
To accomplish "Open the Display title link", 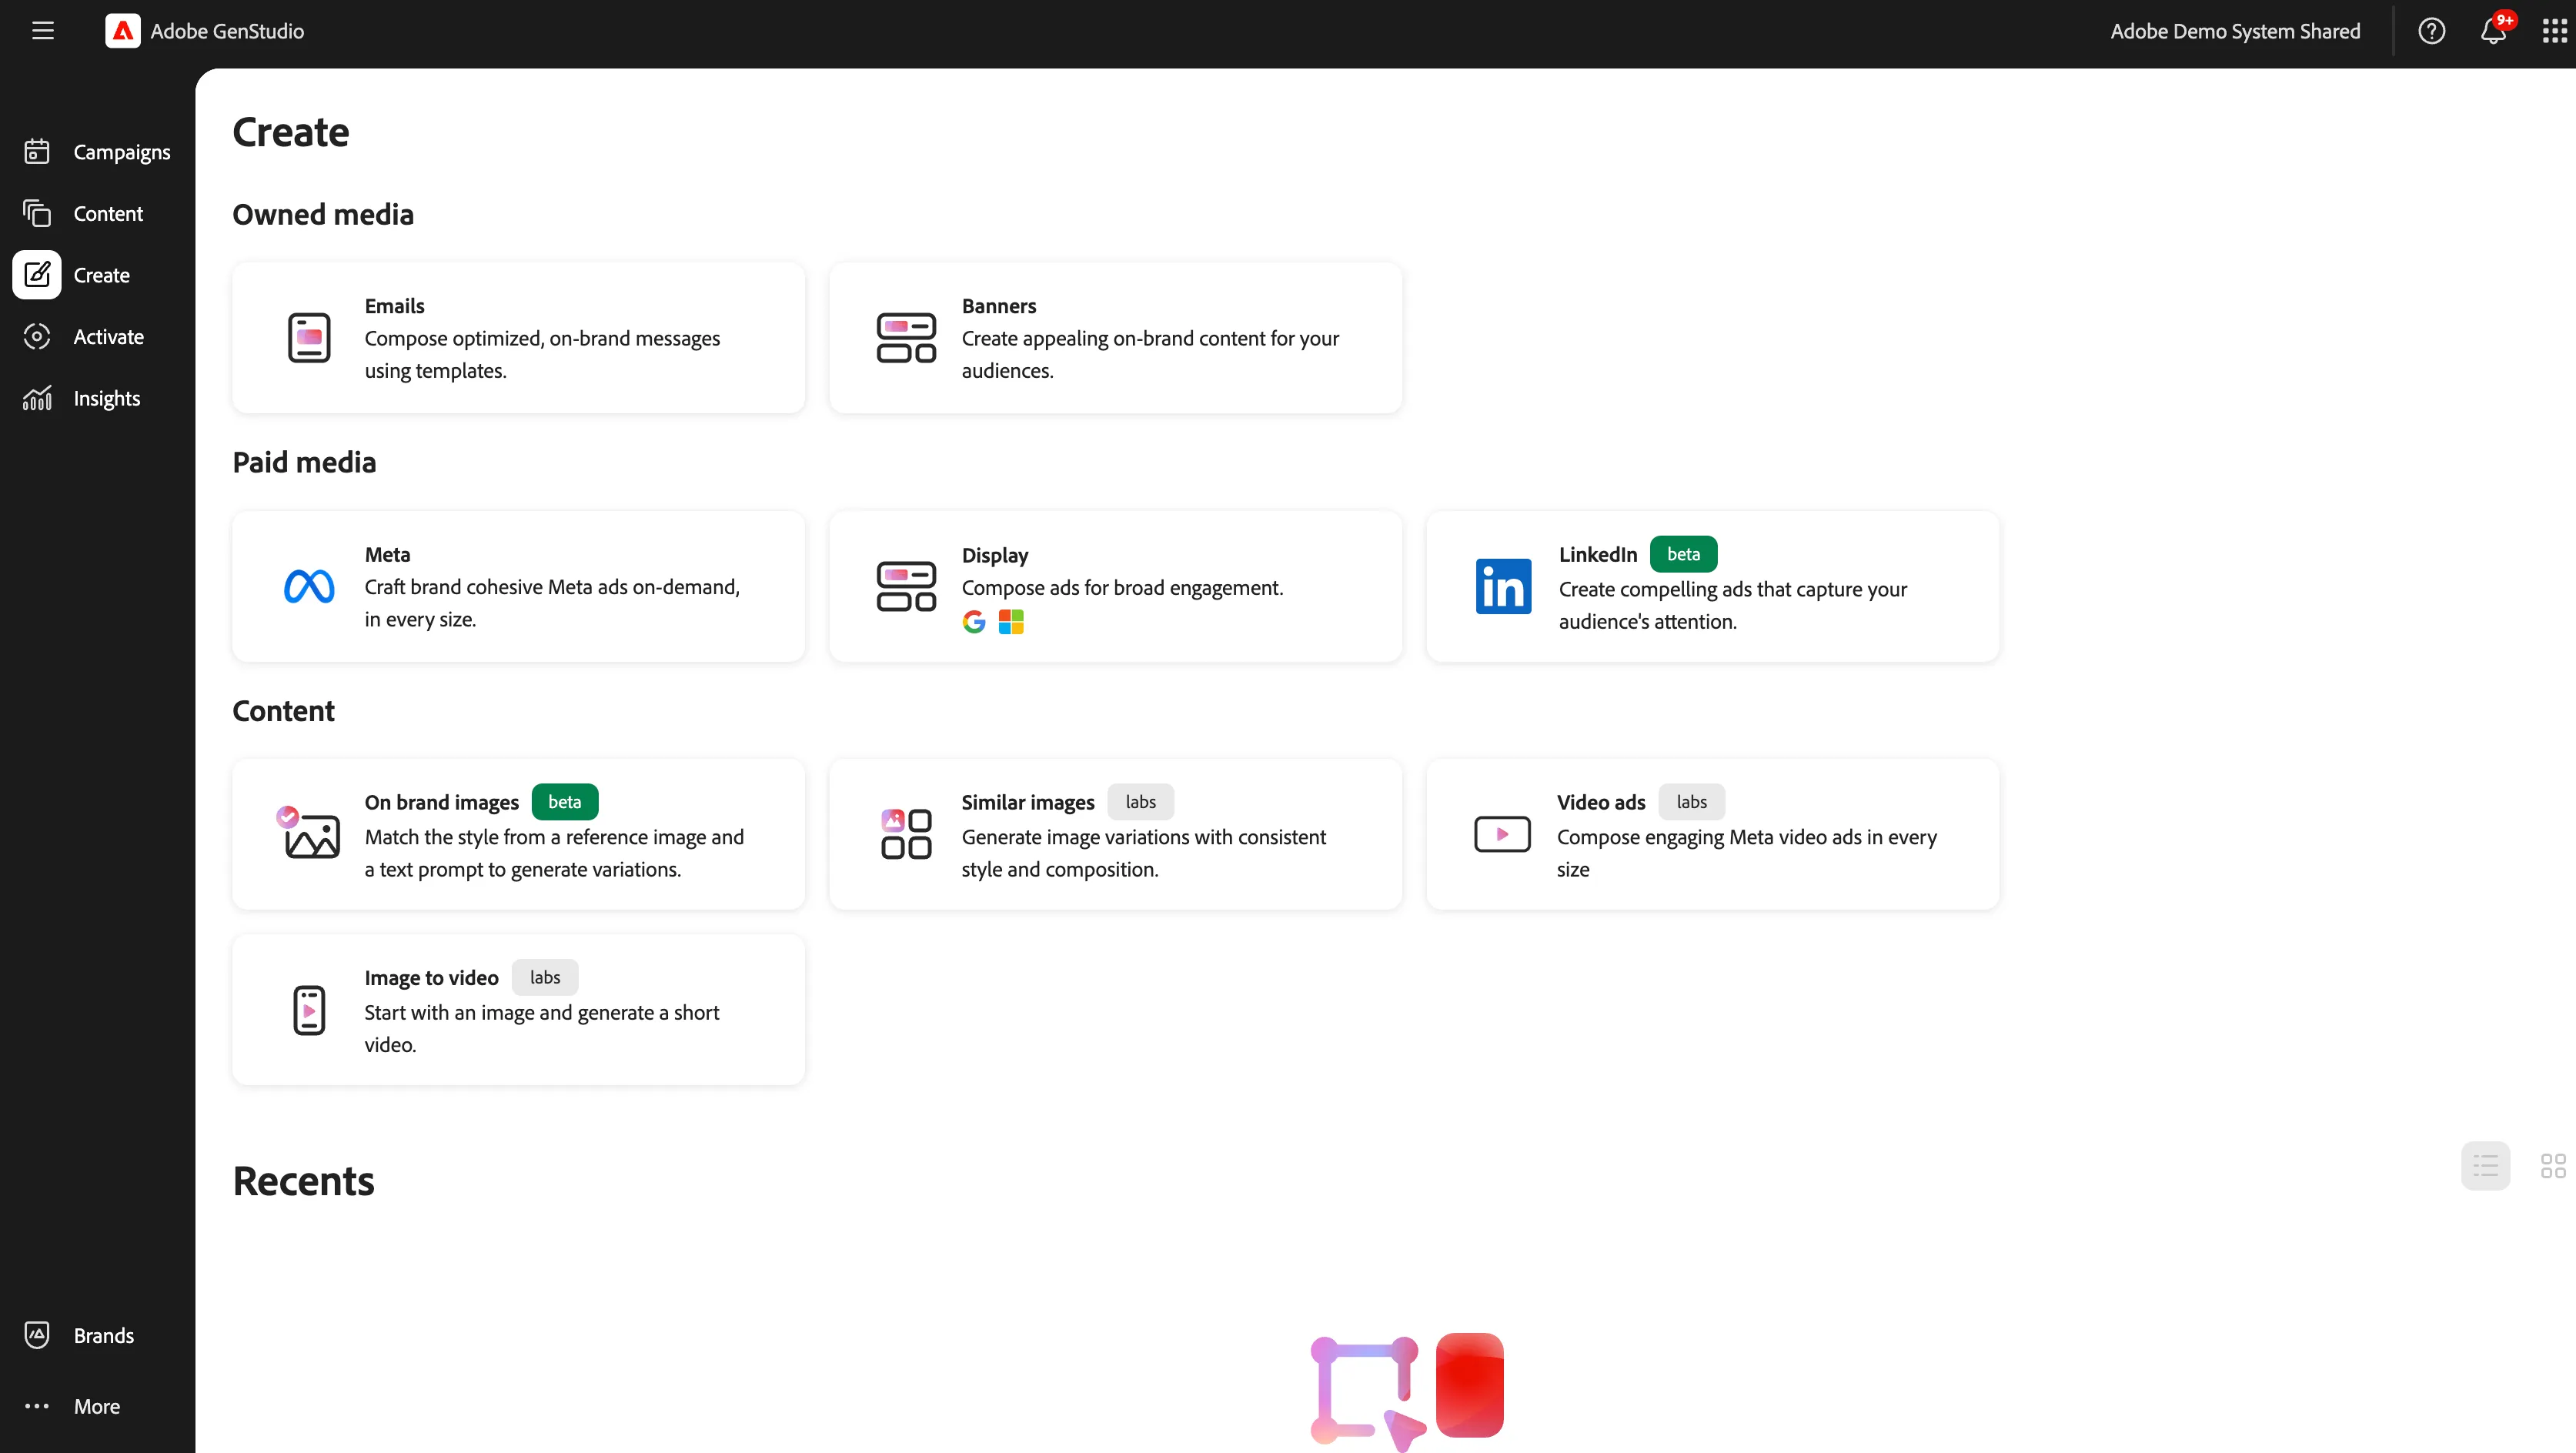I will (995, 555).
